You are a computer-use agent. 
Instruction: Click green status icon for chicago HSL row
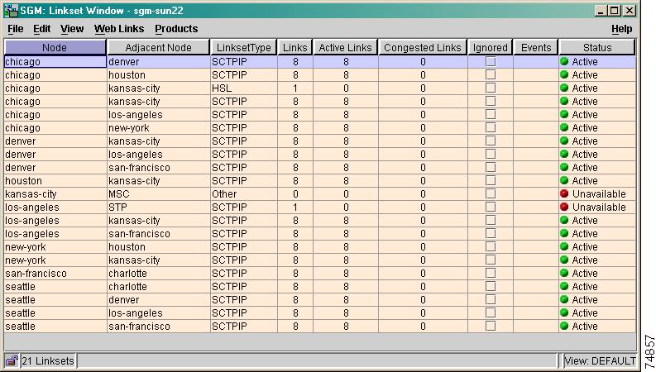tap(564, 88)
